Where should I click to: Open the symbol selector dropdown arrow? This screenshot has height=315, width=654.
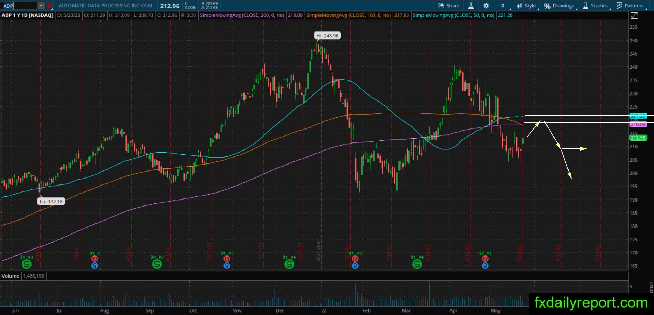point(41,6)
